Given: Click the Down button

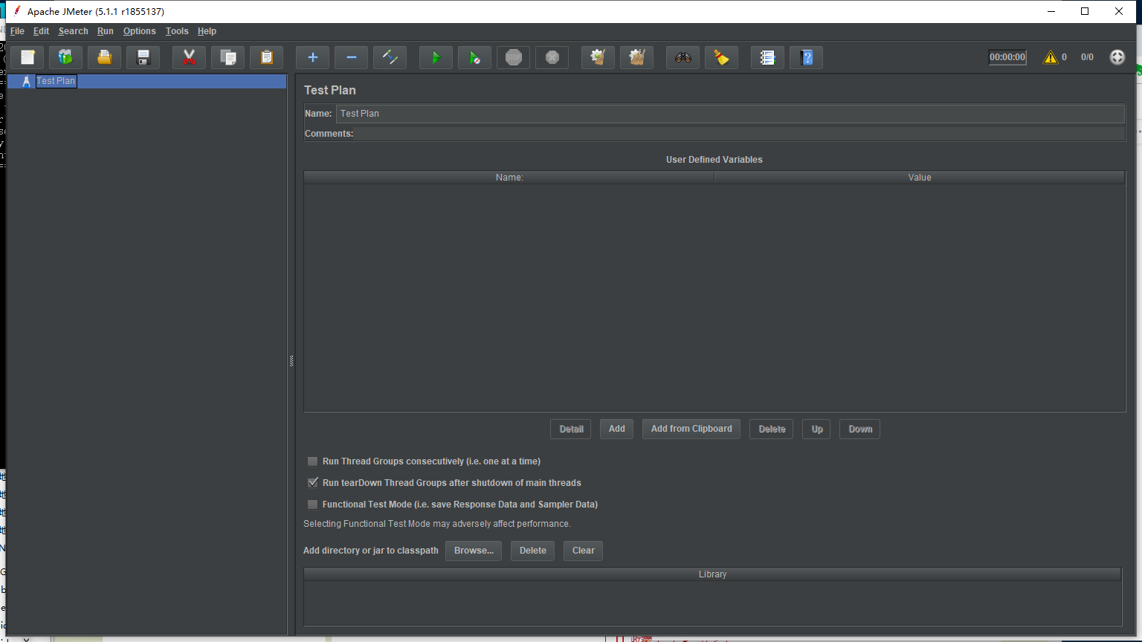Looking at the screenshot, I should pos(860,429).
